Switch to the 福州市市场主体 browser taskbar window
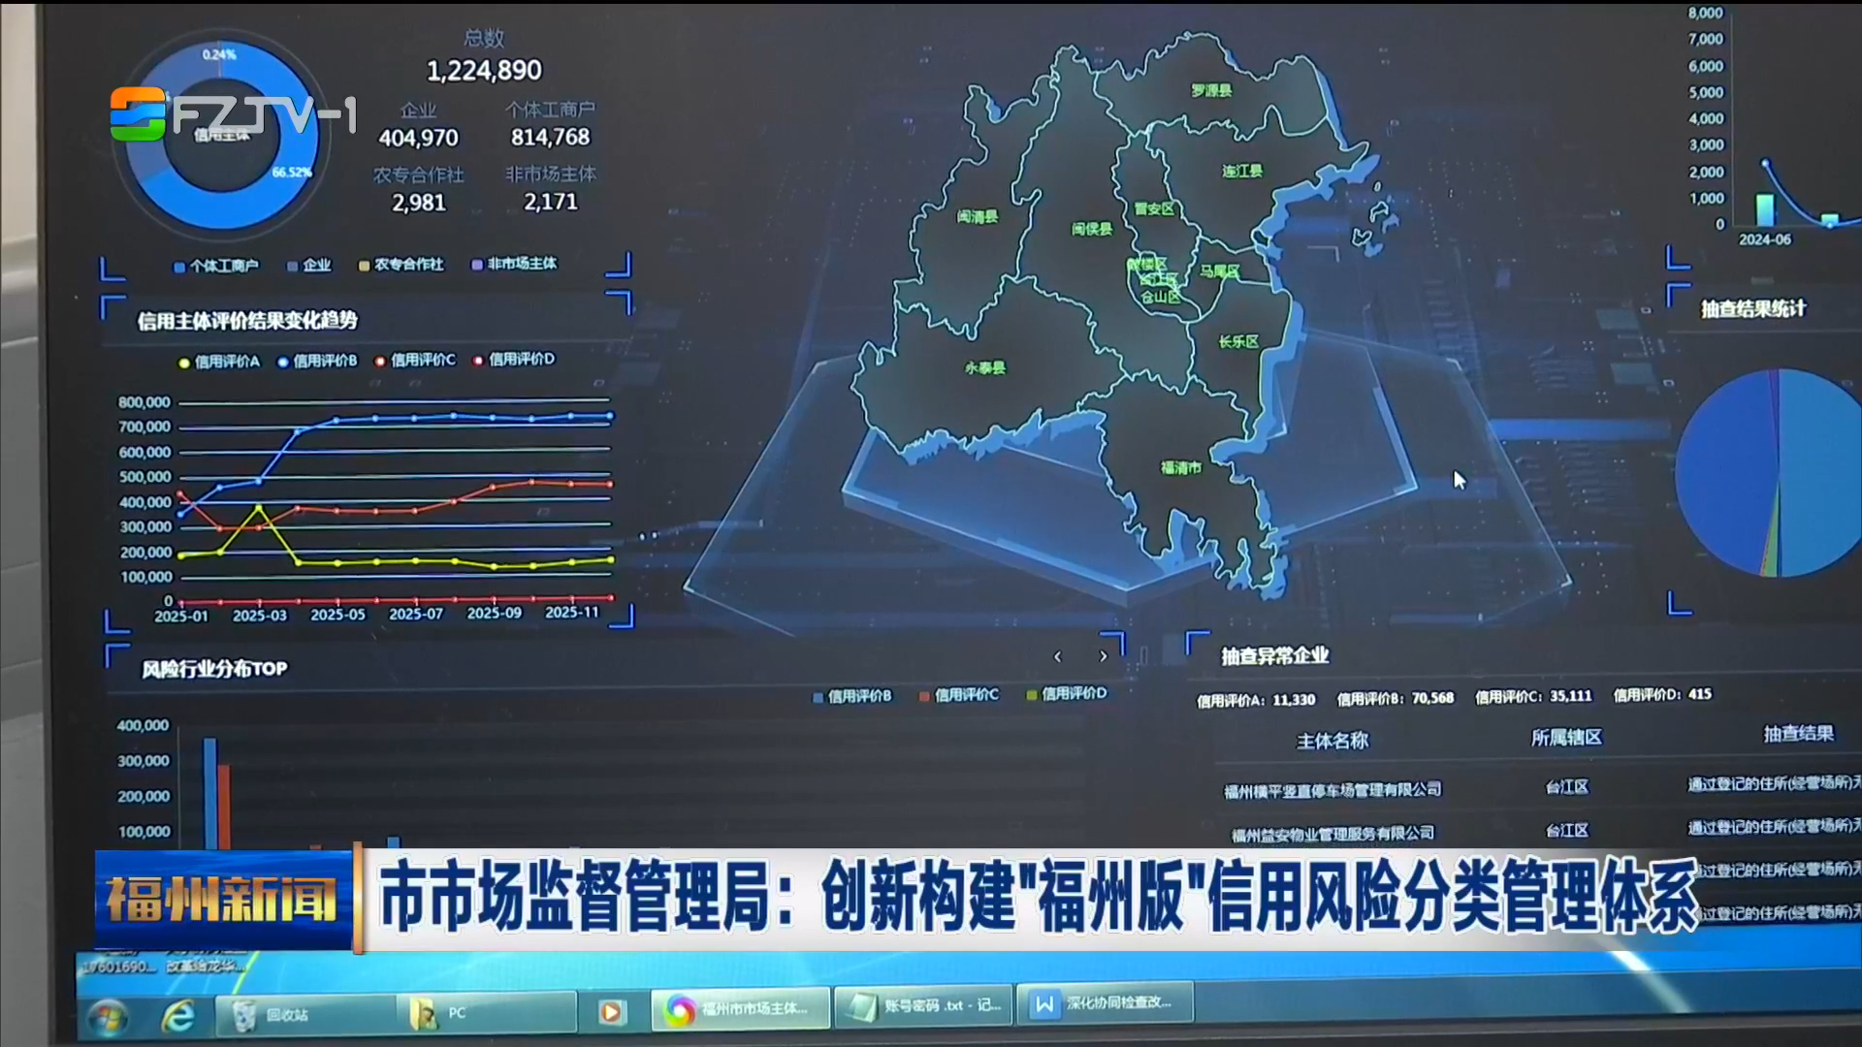The width and height of the screenshot is (1862, 1047). pyautogui.click(x=741, y=1009)
